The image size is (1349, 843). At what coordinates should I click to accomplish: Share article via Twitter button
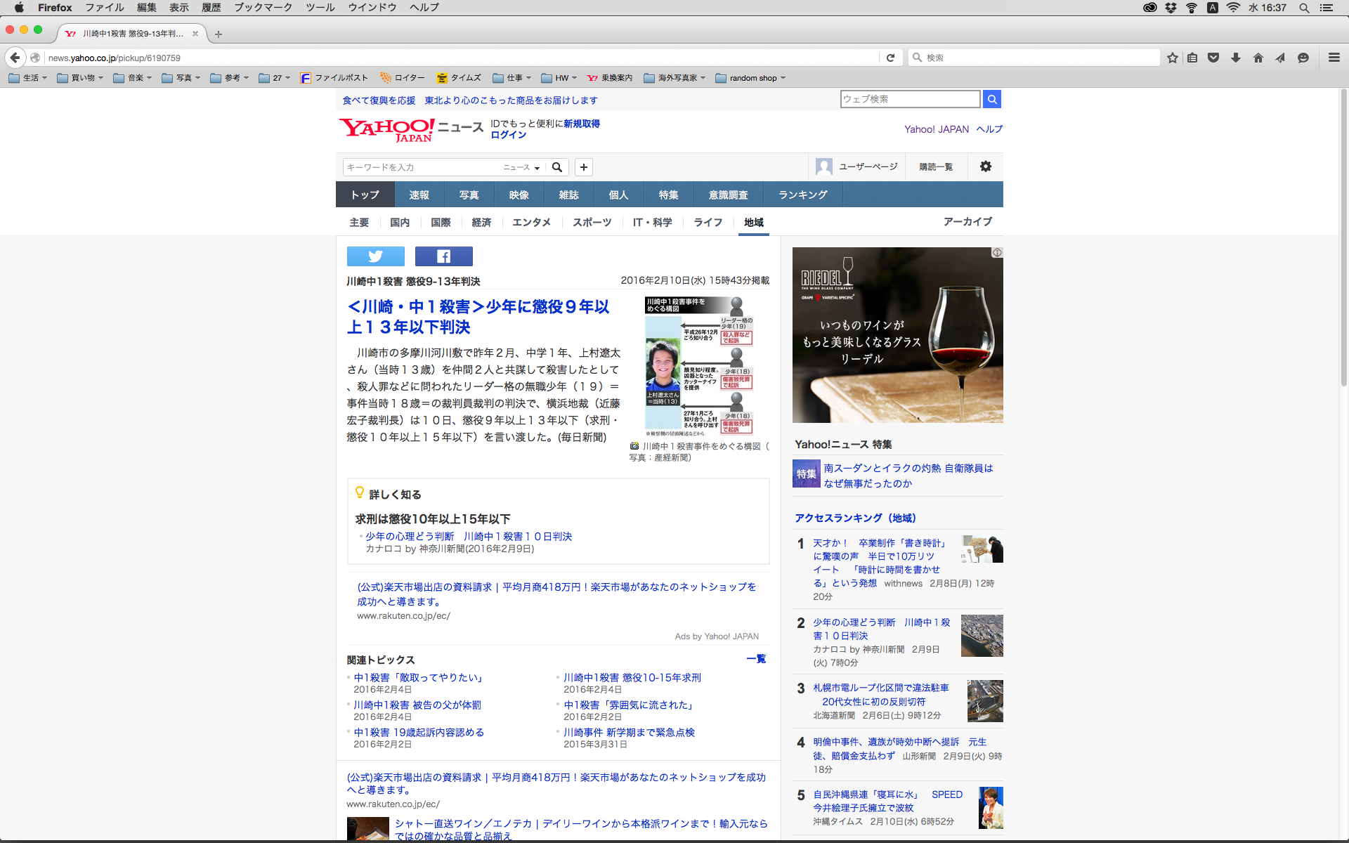(375, 256)
